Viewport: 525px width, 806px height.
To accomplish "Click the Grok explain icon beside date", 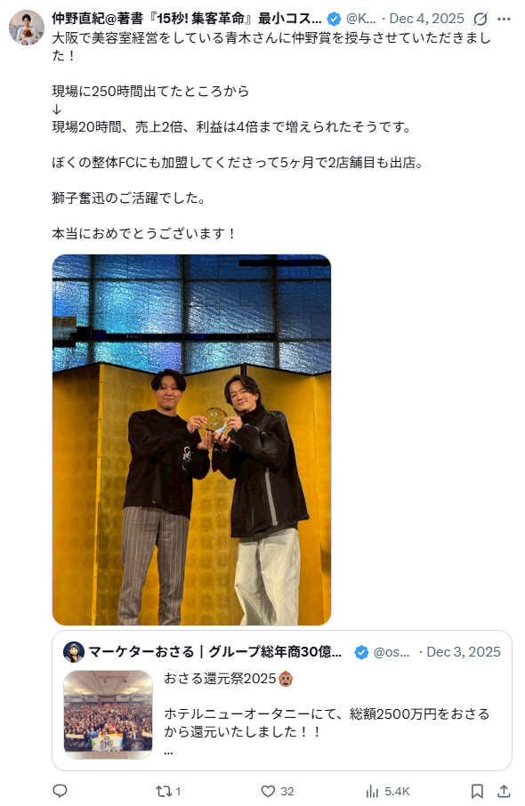I will (481, 19).
